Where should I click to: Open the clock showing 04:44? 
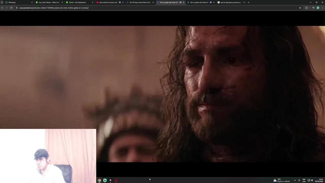pos(319,180)
